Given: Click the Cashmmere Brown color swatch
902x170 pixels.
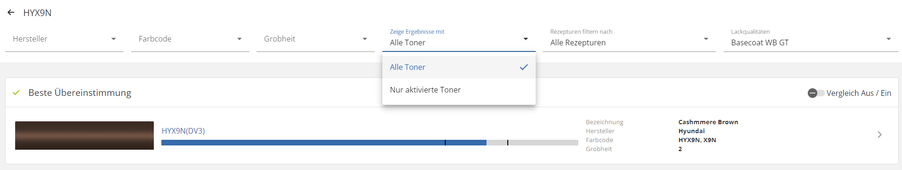Looking at the screenshot, I should (x=84, y=136).
